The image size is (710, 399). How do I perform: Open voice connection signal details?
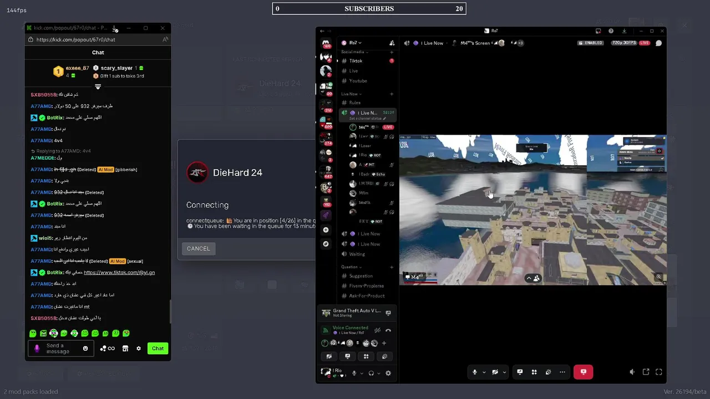click(326, 330)
